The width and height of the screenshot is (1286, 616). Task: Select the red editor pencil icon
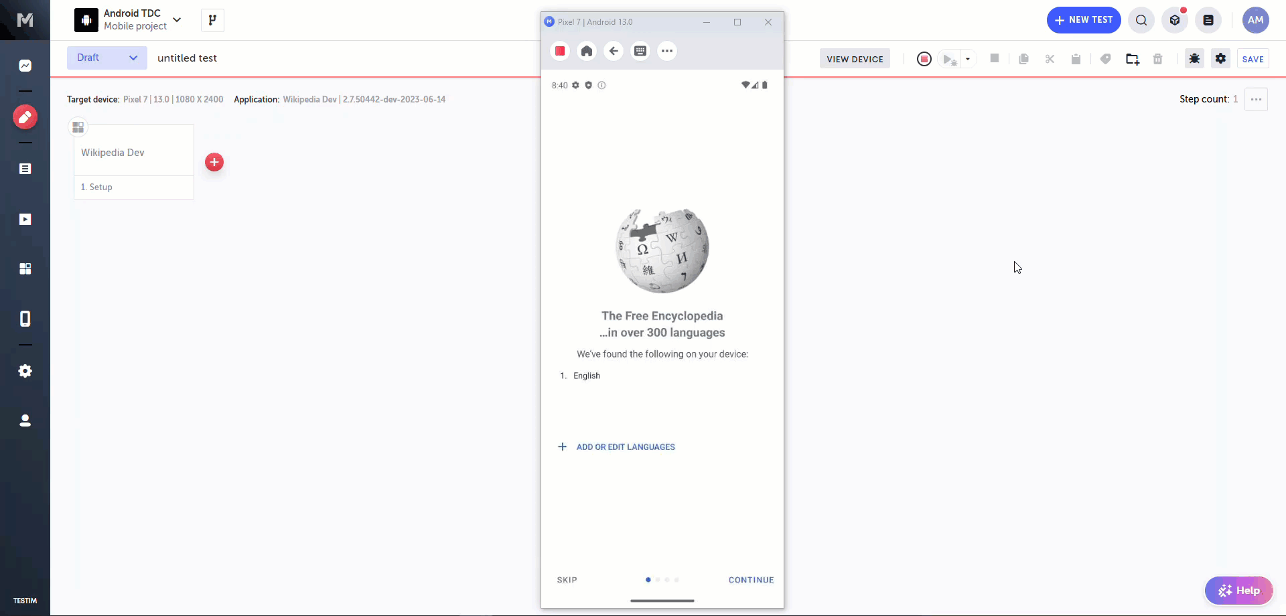(x=25, y=117)
